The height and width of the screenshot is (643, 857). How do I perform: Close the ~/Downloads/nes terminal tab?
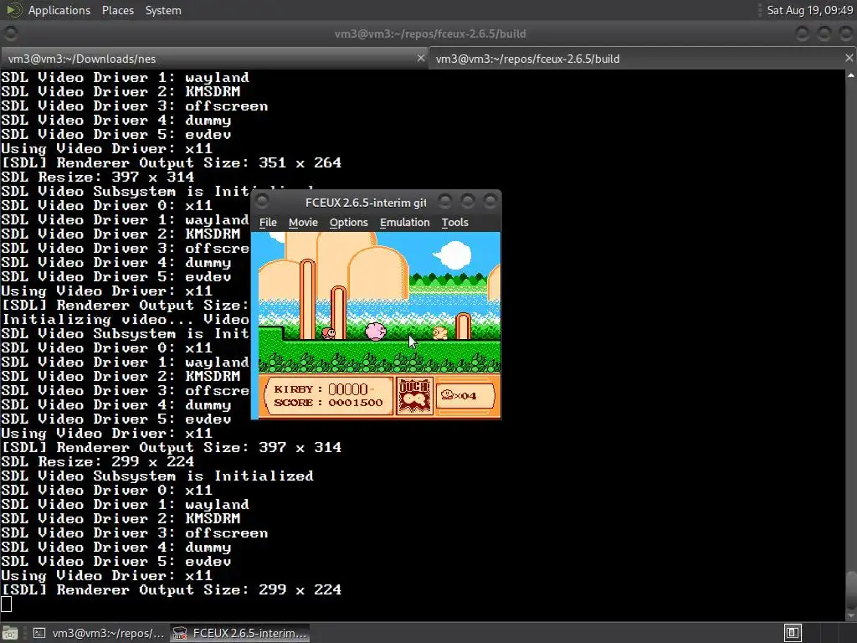pos(420,58)
